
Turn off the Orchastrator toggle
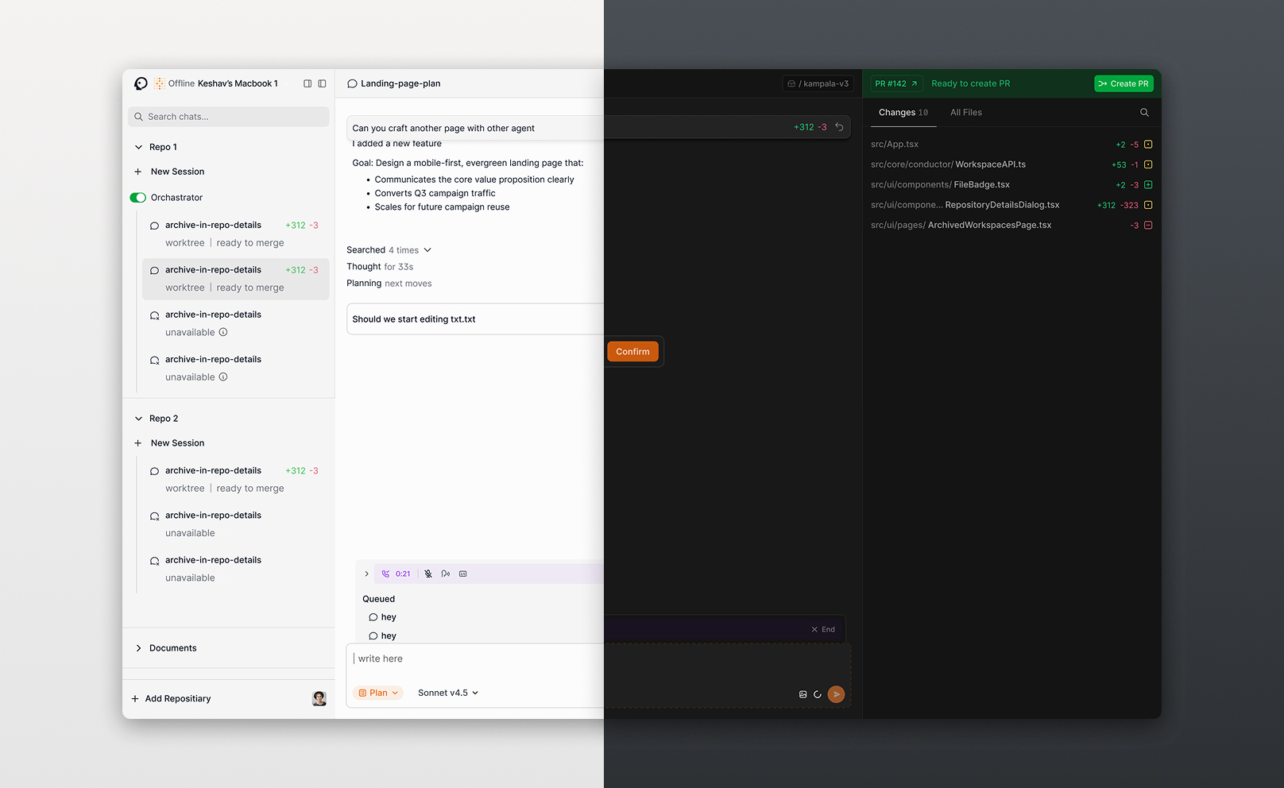click(x=138, y=198)
